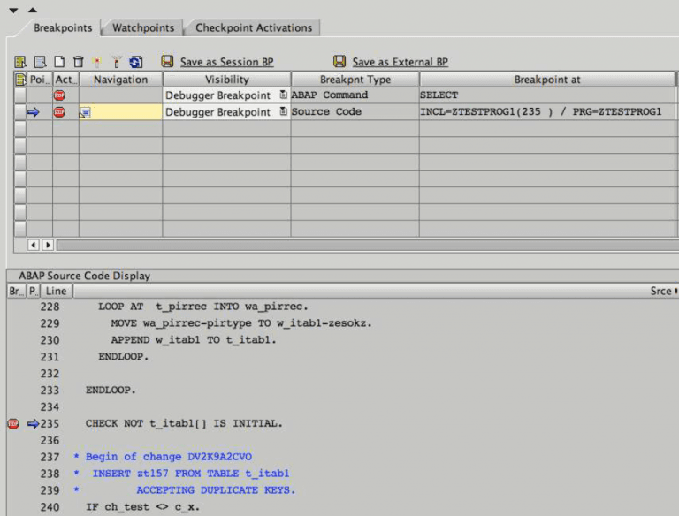
Task: Click the deselect all breakpoints toolbar icon
Action: [40, 62]
